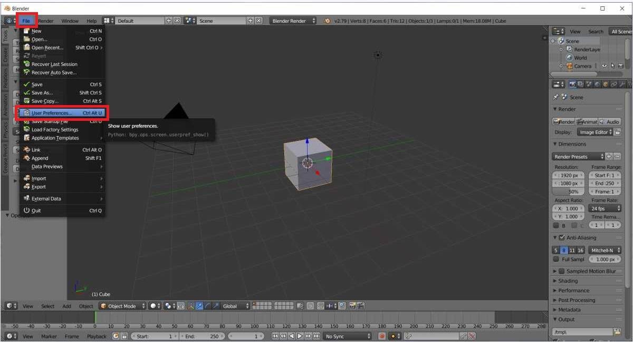Select Load Factory Settings in File menu
Screen dimensions: 633x342
click(62, 130)
